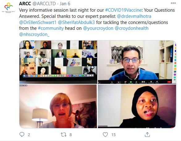Open the #COVID19Vaccine hashtag link

pos(123,10)
